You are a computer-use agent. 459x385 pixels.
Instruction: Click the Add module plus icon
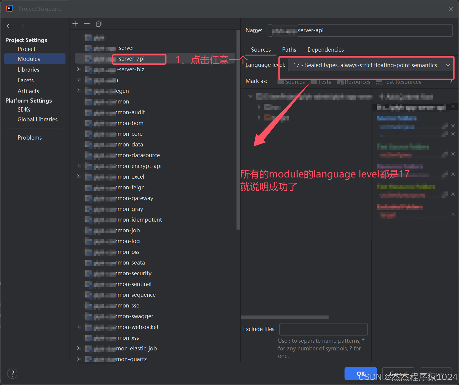[75, 24]
